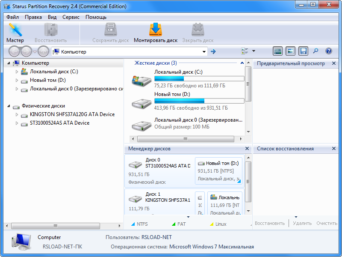Click the image preview view icon
Screen dimensions: 342x257
pyautogui.click(x=290, y=51)
